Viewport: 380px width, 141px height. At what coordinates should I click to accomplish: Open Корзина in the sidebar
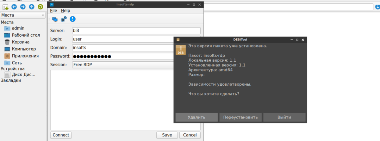point(17,42)
